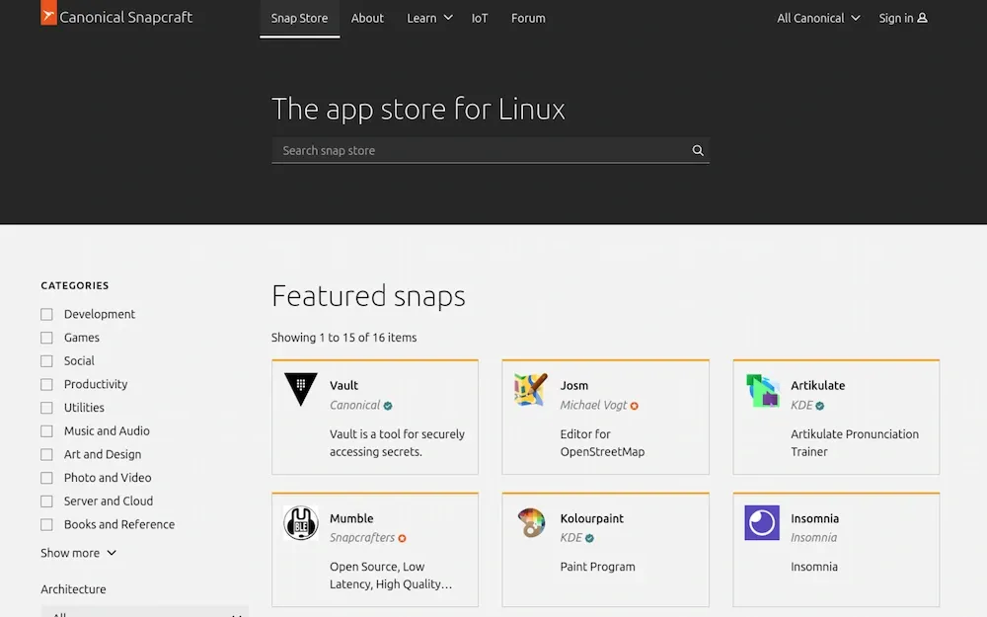
Task: Check the Music and Audio checkbox
Action: pyautogui.click(x=46, y=430)
